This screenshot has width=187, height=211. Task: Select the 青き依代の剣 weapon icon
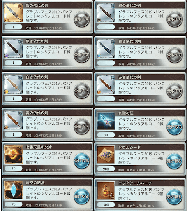pos(106,49)
